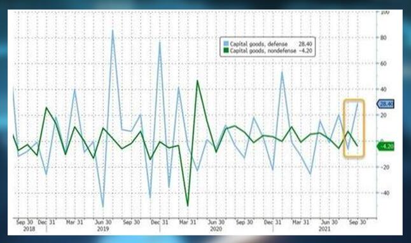The width and height of the screenshot is (411, 243).
Task: Click the dark green nondefense legend swatch
Action: (x=226, y=50)
